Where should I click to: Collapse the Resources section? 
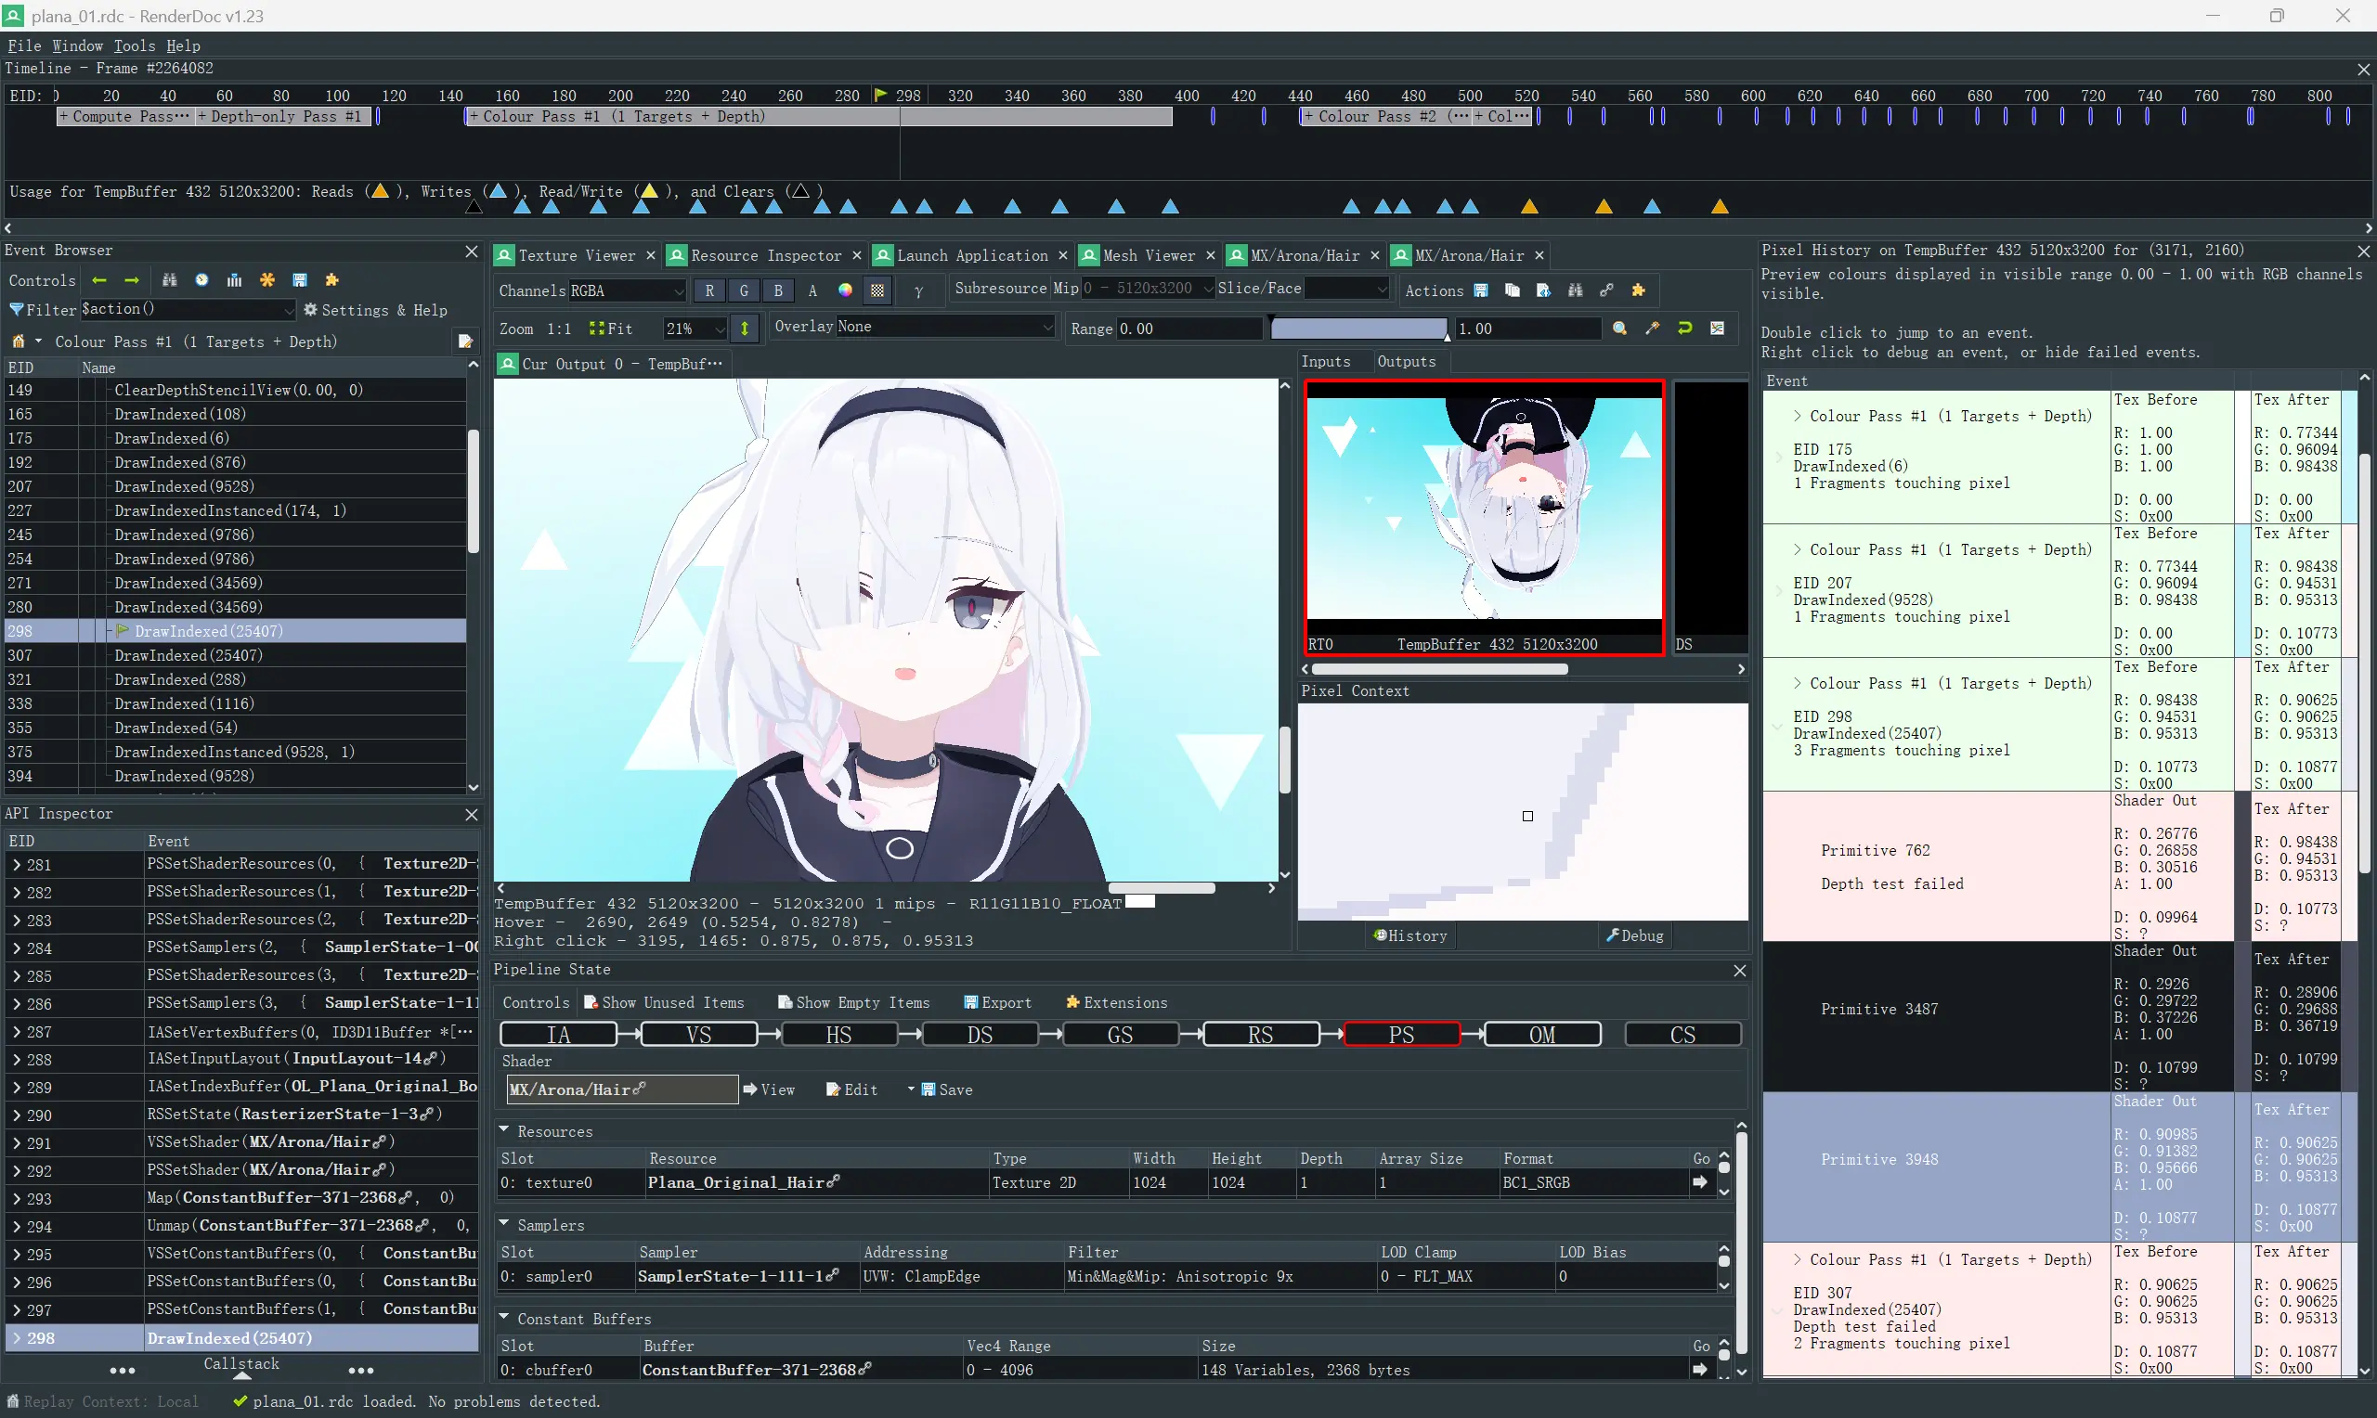coord(503,1129)
